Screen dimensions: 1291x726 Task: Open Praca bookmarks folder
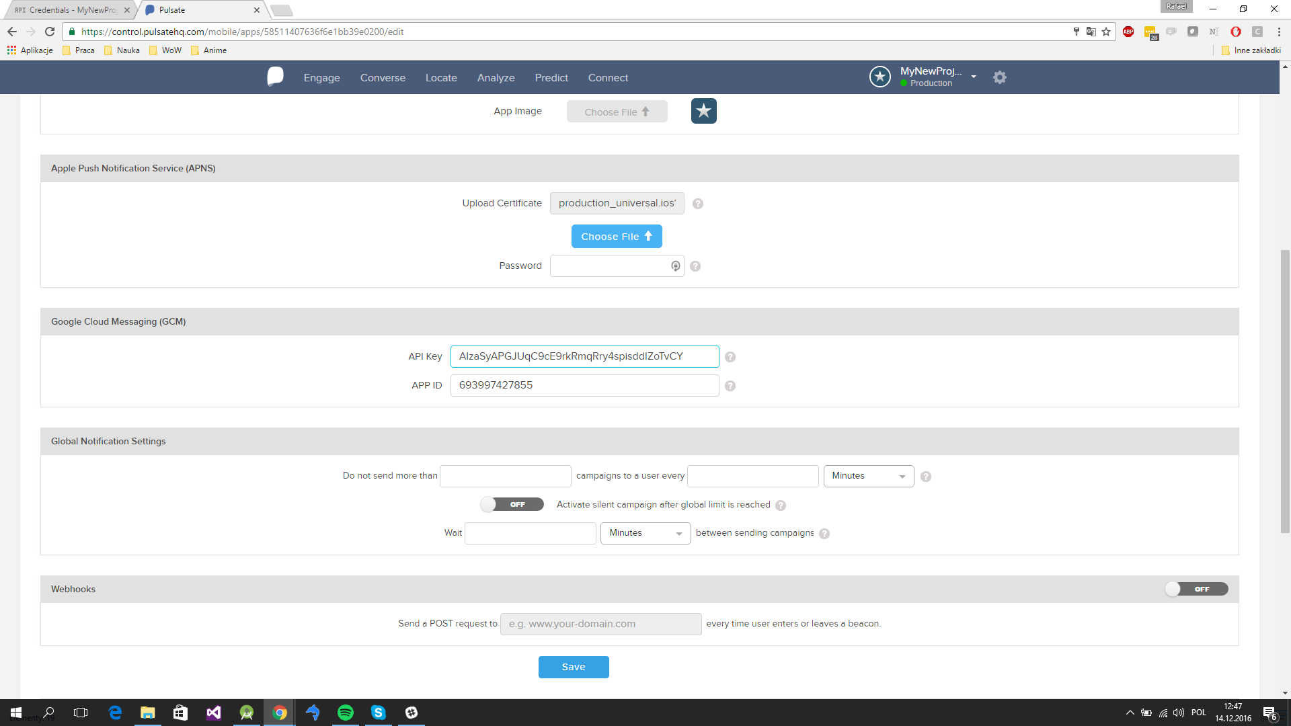[x=79, y=50]
